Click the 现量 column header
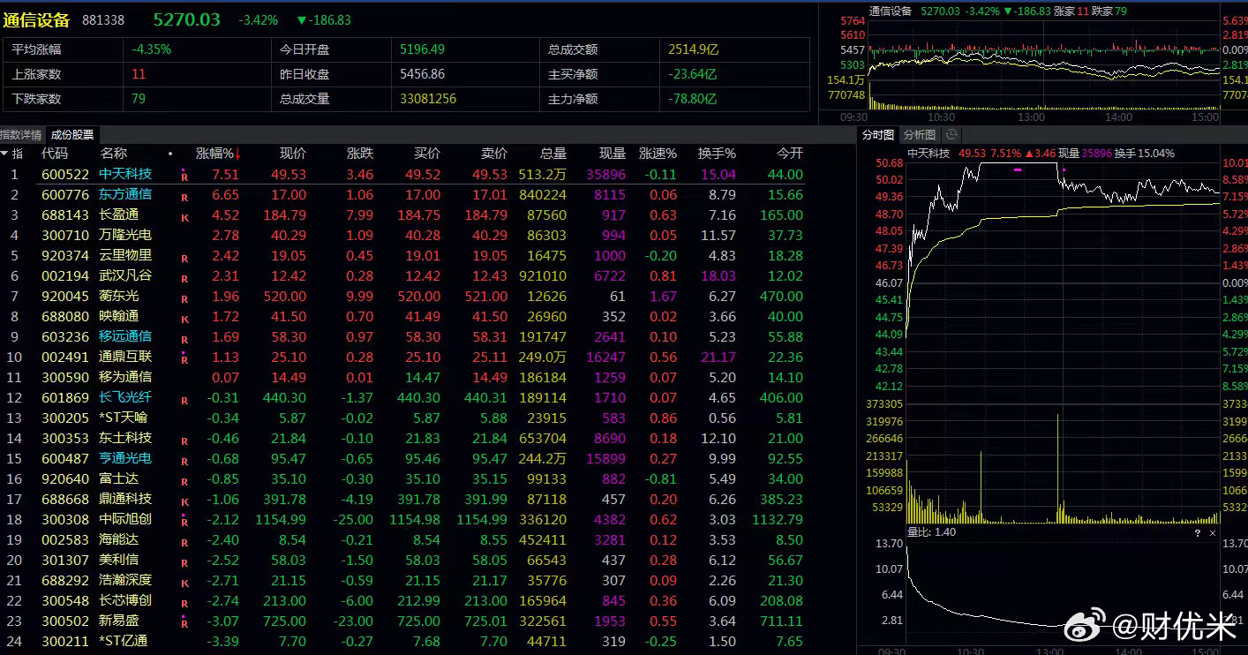Image resolution: width=1248 pixels, height=655 pixels. 612,154
